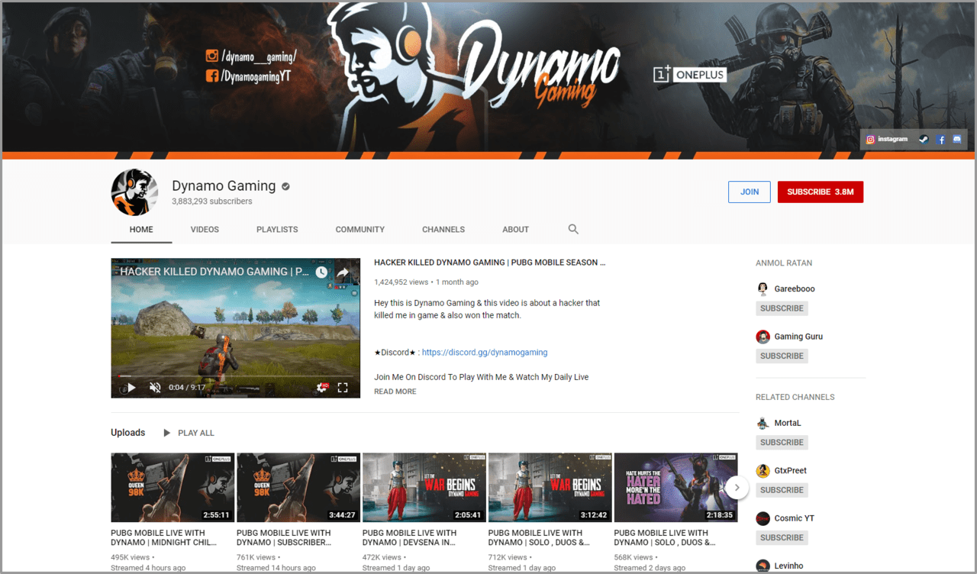The image size is (977, 574).
Task: Click Gareebooo channel name
Action: pos(795,289)
